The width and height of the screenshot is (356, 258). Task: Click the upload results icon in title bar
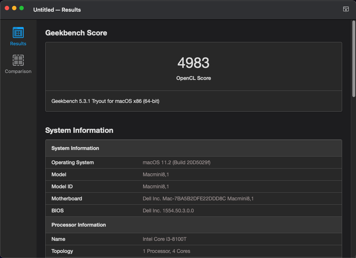(346, 9)
